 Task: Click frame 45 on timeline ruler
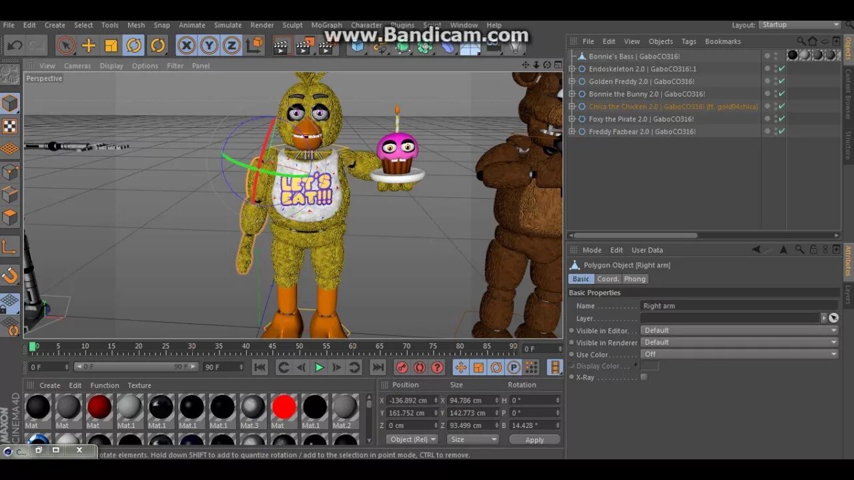(x=272, y=347)
